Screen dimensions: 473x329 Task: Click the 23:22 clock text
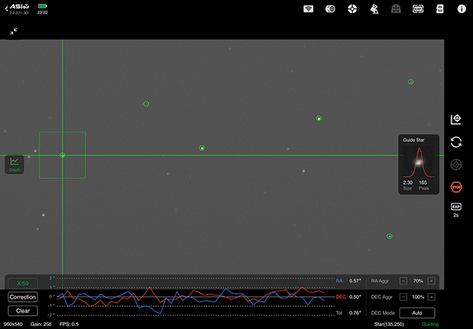[43, 13]
